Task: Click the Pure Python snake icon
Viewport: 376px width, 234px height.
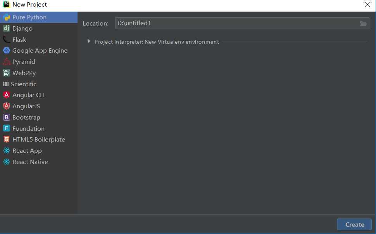Action: pyautogui.click(x=7, y=17)
